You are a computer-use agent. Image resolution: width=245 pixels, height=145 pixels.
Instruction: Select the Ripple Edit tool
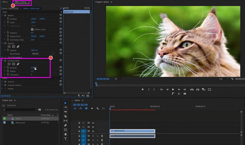(66, 112)
